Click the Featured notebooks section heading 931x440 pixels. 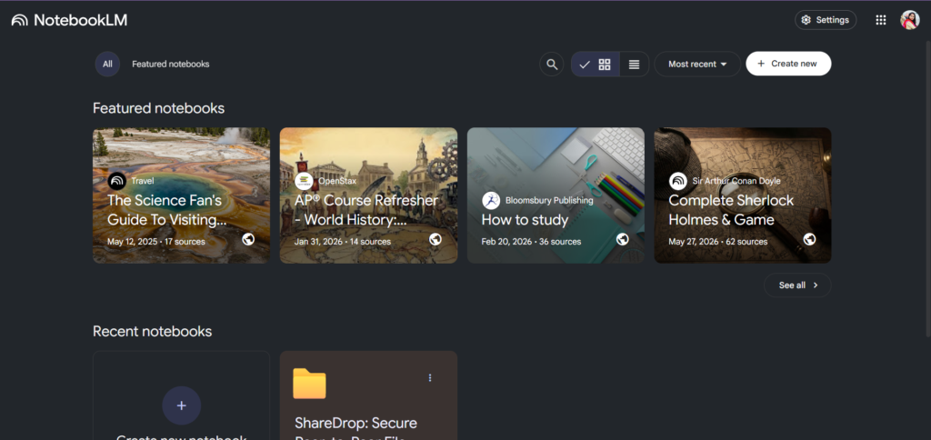pyautogui.click(x=158, y=108)
